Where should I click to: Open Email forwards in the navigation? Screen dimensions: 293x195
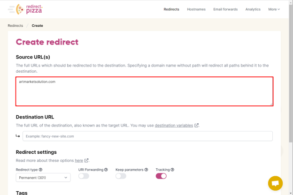point(225,9)
